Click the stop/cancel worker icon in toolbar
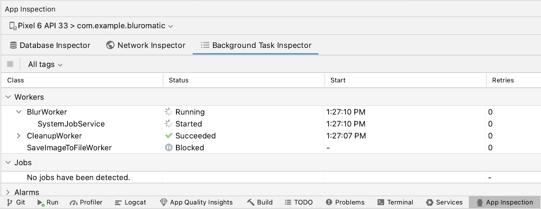The image size is (541, 209). (10, 64)
